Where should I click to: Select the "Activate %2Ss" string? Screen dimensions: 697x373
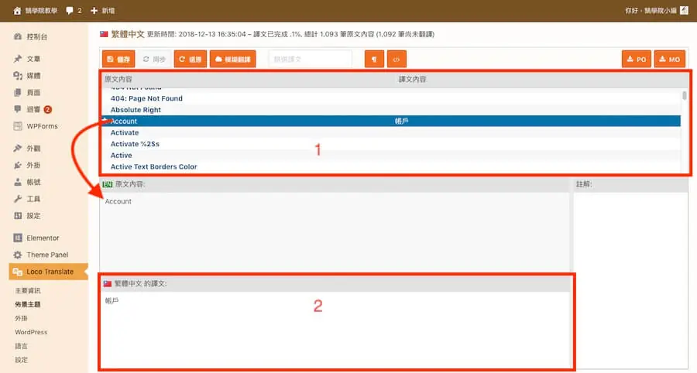point(391,144)
